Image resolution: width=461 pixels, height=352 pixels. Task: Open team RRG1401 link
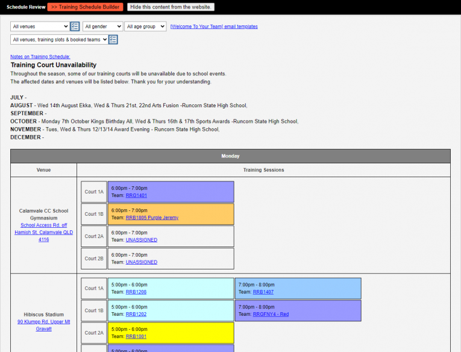tap(136, 195)
